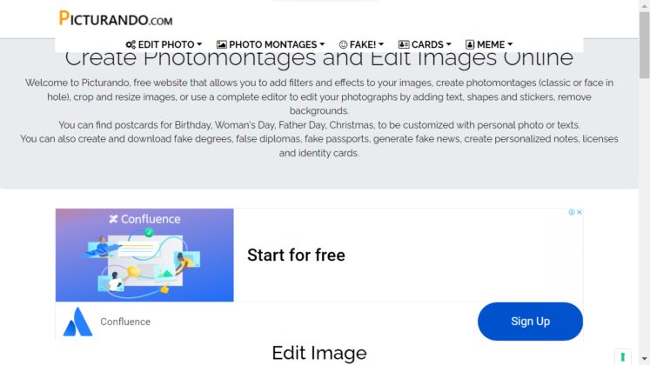Image resolution: width=650 pixels, height=365 pixels.
Task: Click the ID card icon beside Cards
Action: point(404,44)
